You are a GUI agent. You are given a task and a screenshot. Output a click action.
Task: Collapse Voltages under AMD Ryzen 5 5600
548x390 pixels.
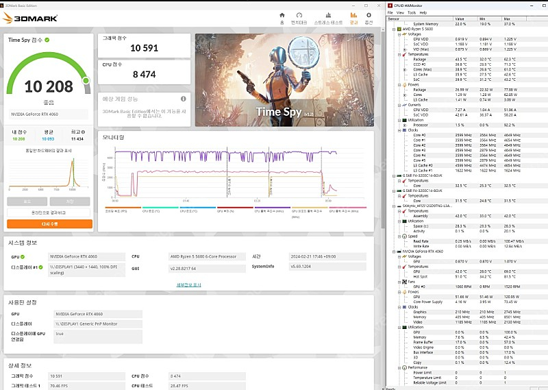coord(399,34)
